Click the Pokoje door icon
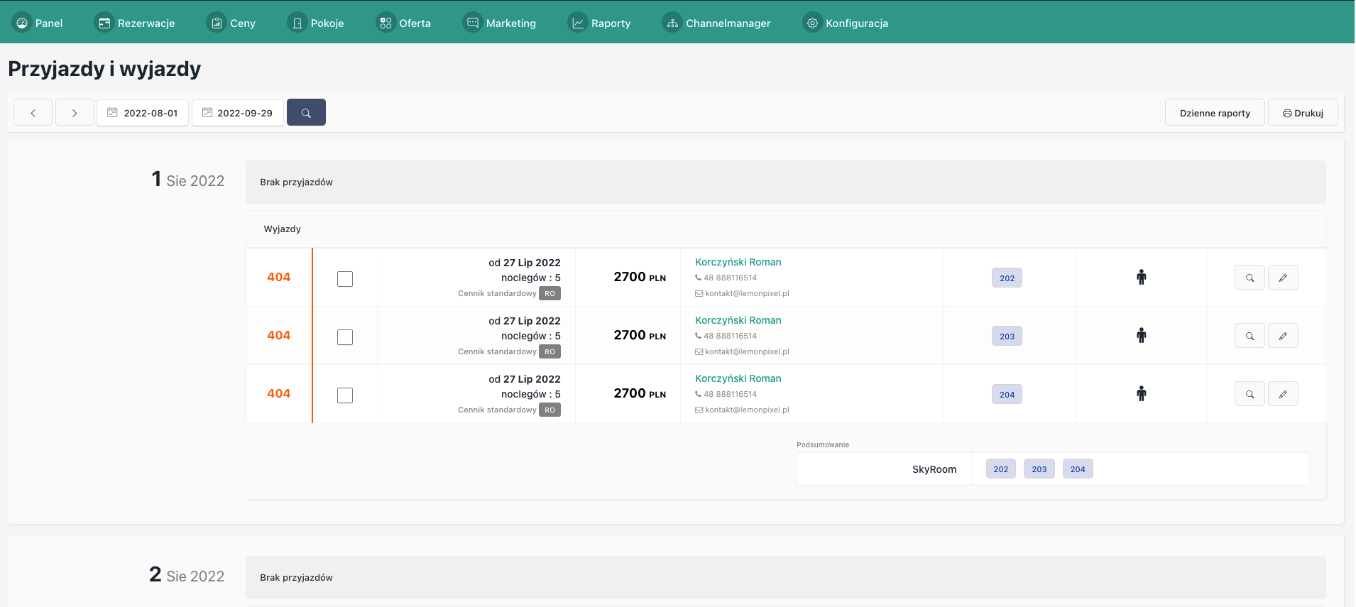The height and width of the screenshot is (607, 1356). coord(297,23)
